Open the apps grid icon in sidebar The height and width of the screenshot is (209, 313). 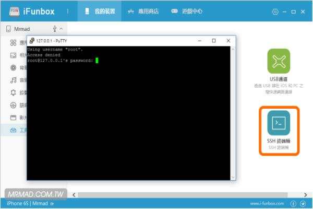pos(13,43)
